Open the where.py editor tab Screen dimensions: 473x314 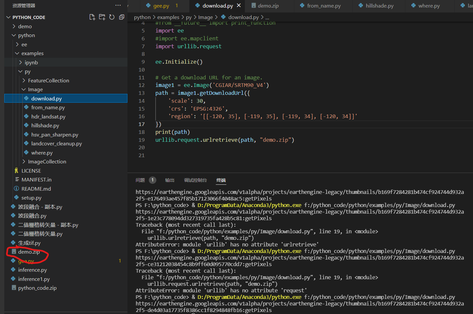pos(429,6)
